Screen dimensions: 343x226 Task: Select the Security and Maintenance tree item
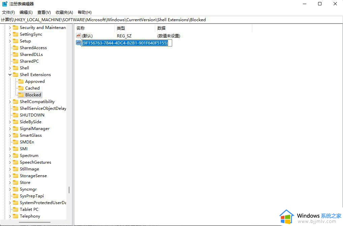[x=43, y=28]
